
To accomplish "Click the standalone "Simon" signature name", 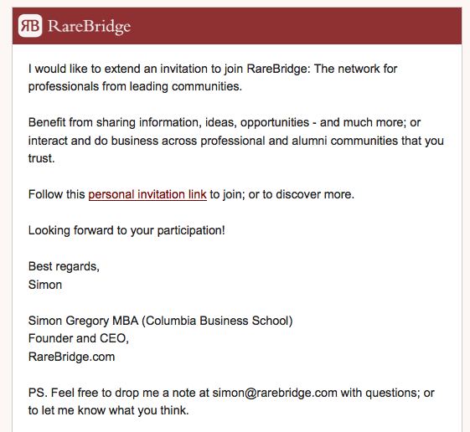I will pos(45,285).
